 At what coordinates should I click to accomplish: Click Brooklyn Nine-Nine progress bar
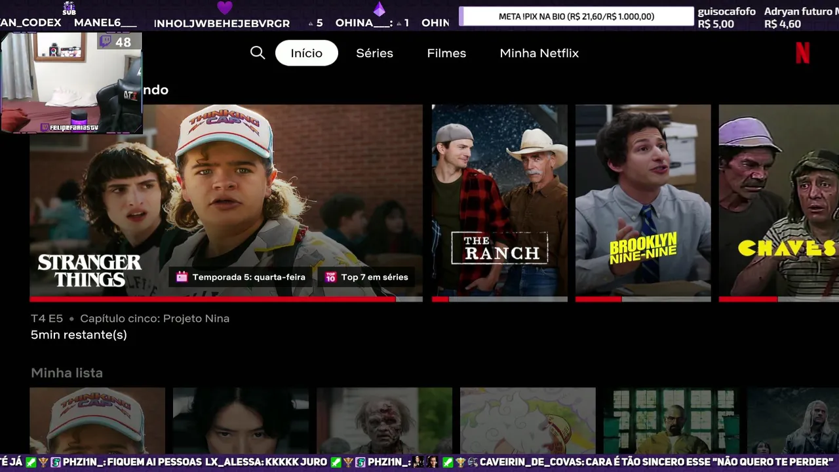pos(643,300)
